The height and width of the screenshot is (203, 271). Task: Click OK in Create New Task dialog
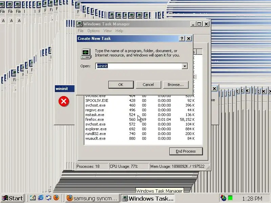pyautogui.click(x=121, y=85)
